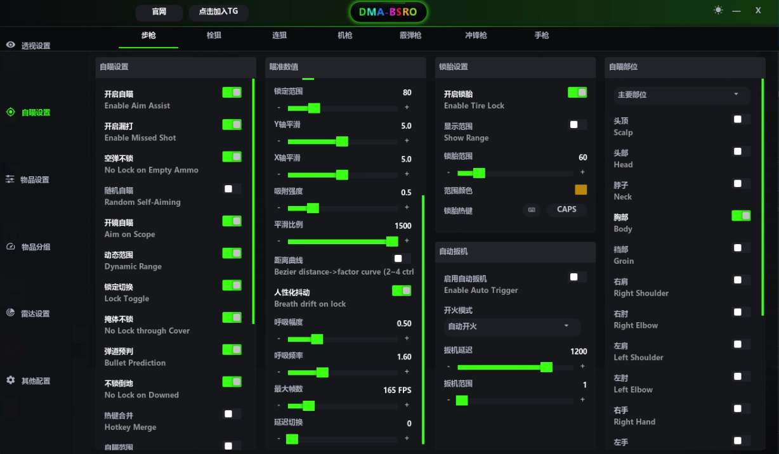Open 物品设置 sliders icon in sidebar
Image resolution: width=779 pixels, height=454 pixels.
tap(10, 179)
